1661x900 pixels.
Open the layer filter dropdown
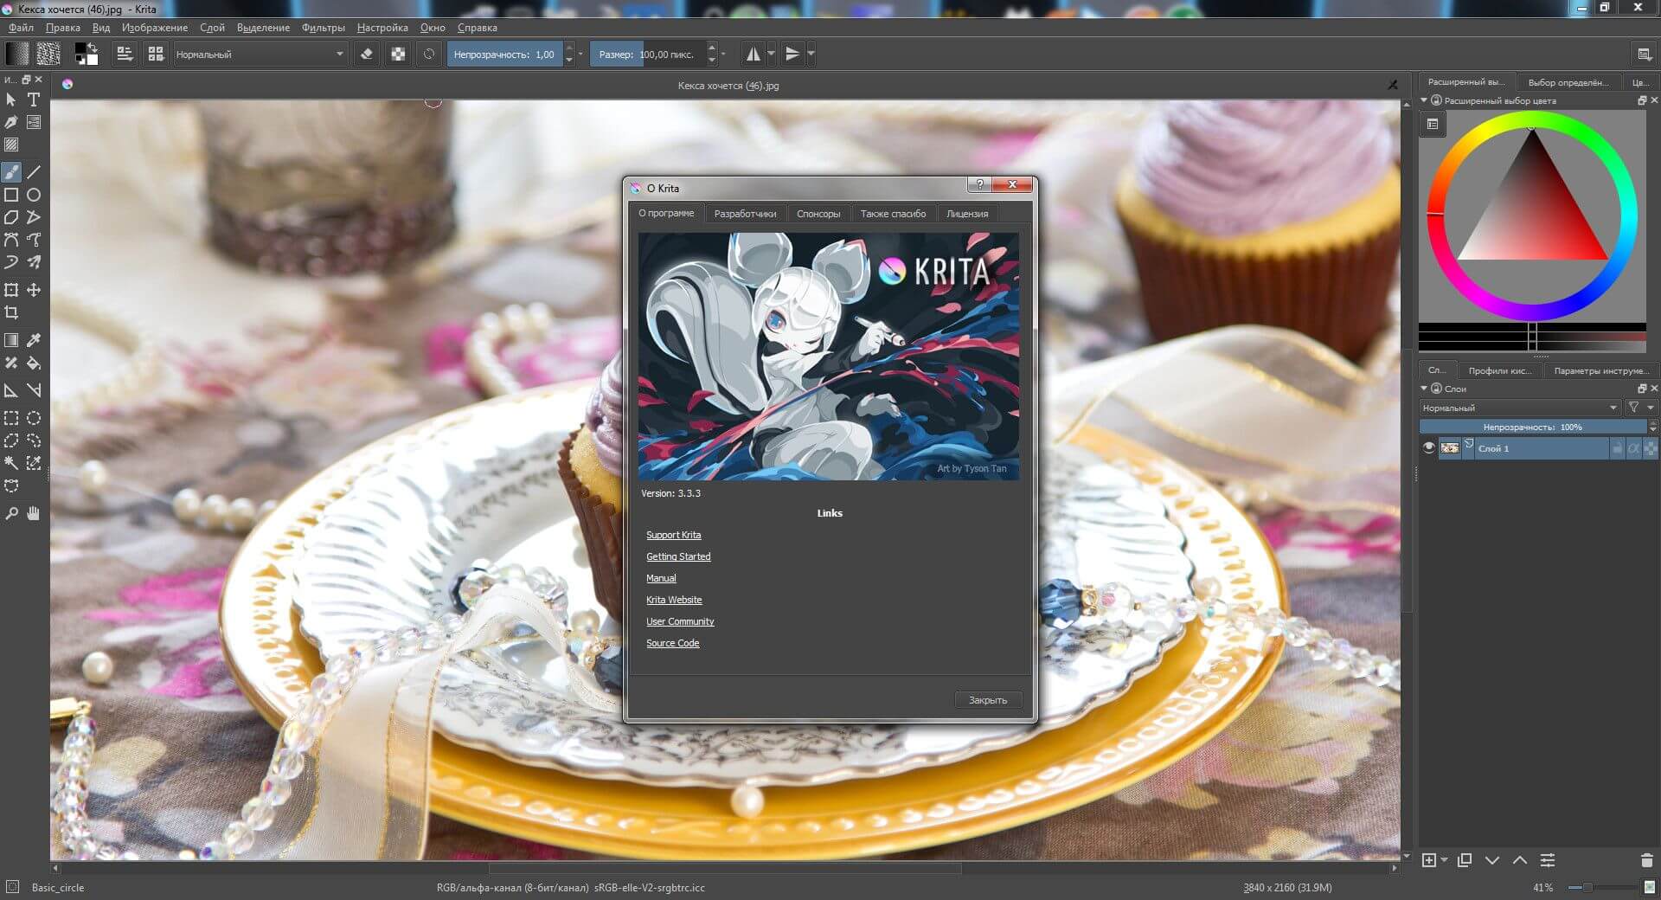(1640, 408)
